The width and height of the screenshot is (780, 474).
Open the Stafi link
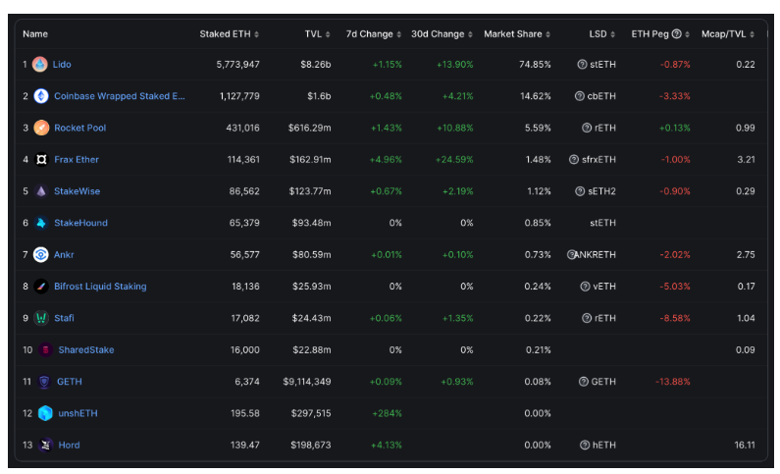[64, 318]
